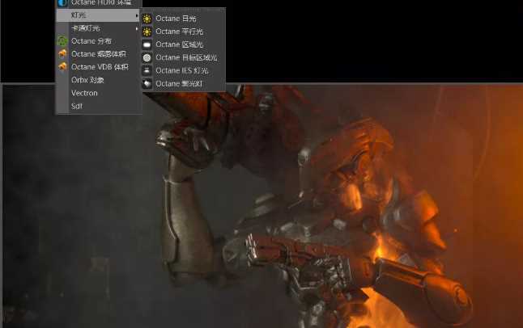Screen dimensions: 523x328
Task: Add Octane 烟雾体积 fog volume
Action: (99, 54)
